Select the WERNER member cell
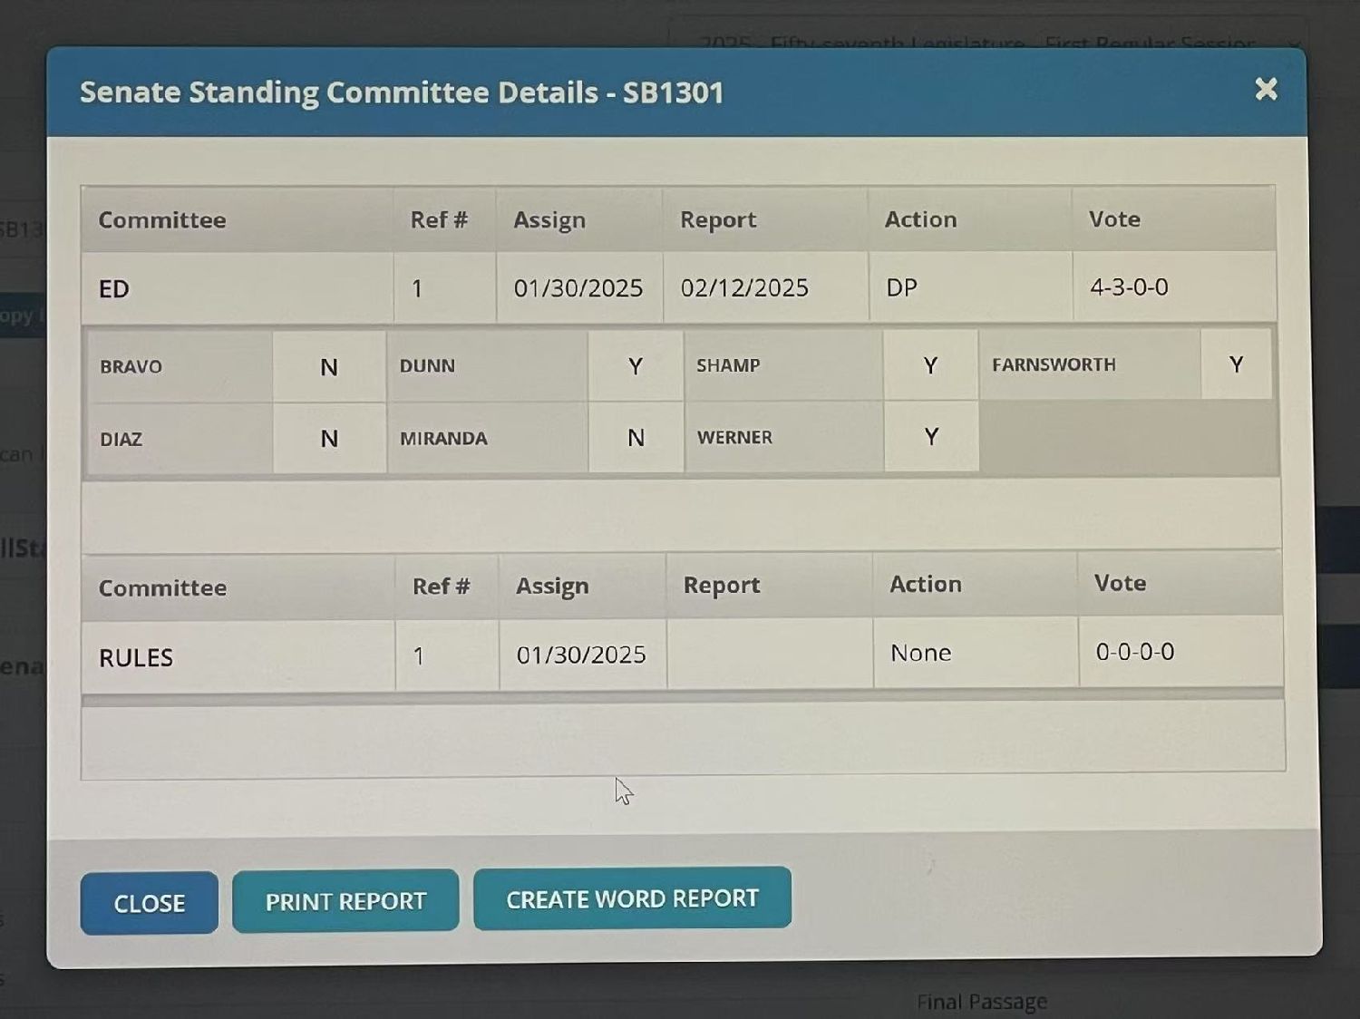Viewport: 1360px width, 1019px height. point(734,438)
